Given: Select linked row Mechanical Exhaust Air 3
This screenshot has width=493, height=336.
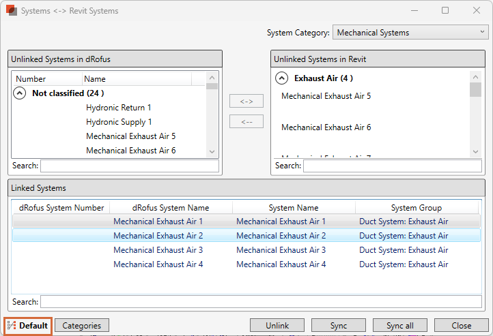Looking at the screenshot, I should click(x=158, y=250).
